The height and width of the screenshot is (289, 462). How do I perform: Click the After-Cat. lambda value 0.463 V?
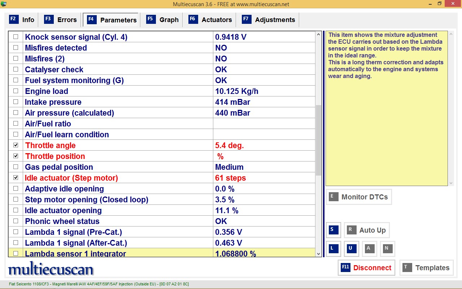tap(228, 243)
